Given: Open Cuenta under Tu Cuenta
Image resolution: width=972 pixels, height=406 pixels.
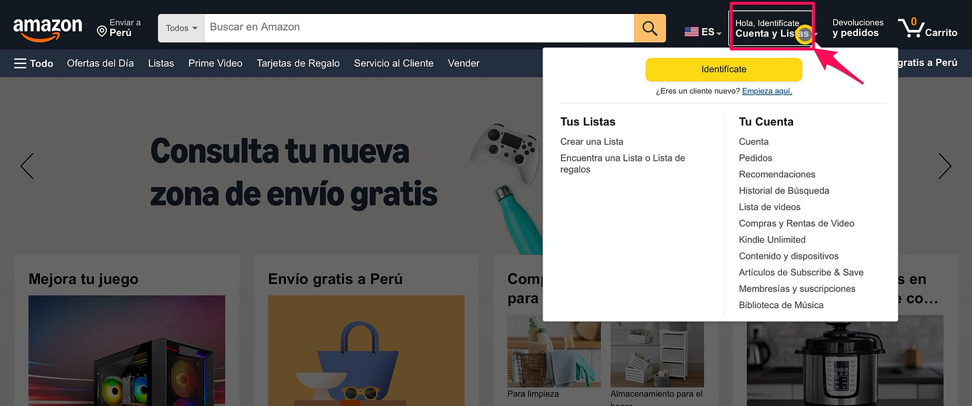Looking at the screenshot, I should click(754, 141).
